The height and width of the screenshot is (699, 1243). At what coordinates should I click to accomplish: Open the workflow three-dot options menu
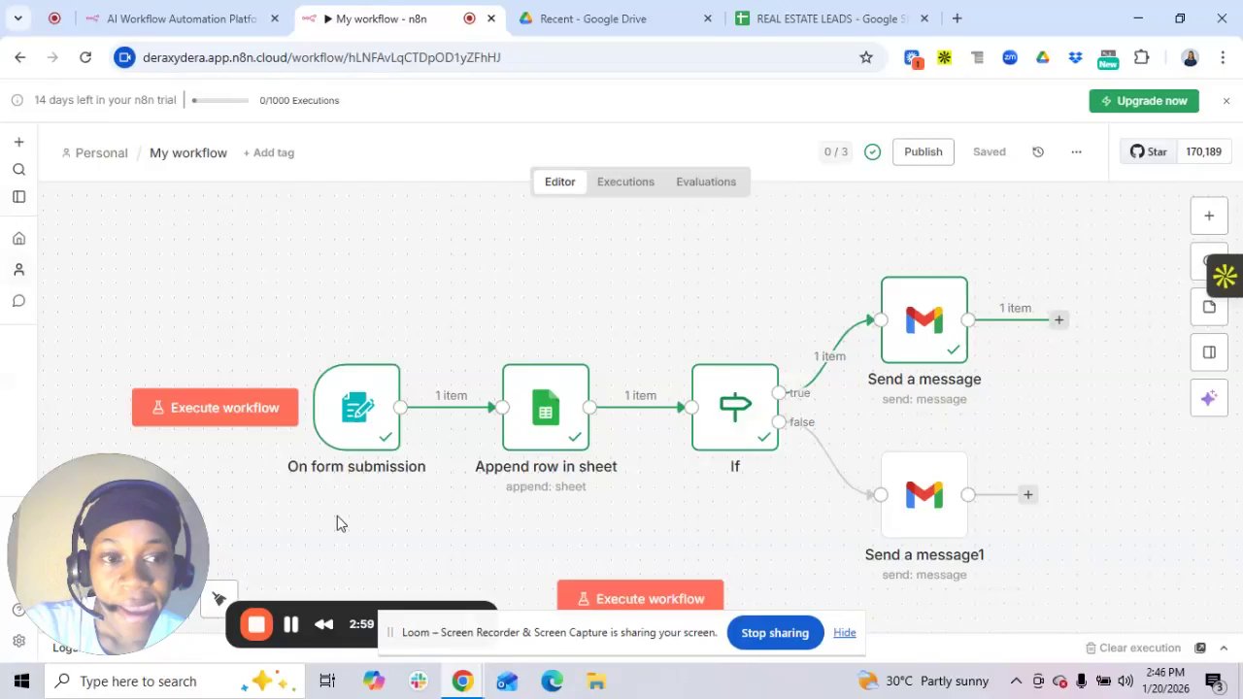(x=1076, y=151)
